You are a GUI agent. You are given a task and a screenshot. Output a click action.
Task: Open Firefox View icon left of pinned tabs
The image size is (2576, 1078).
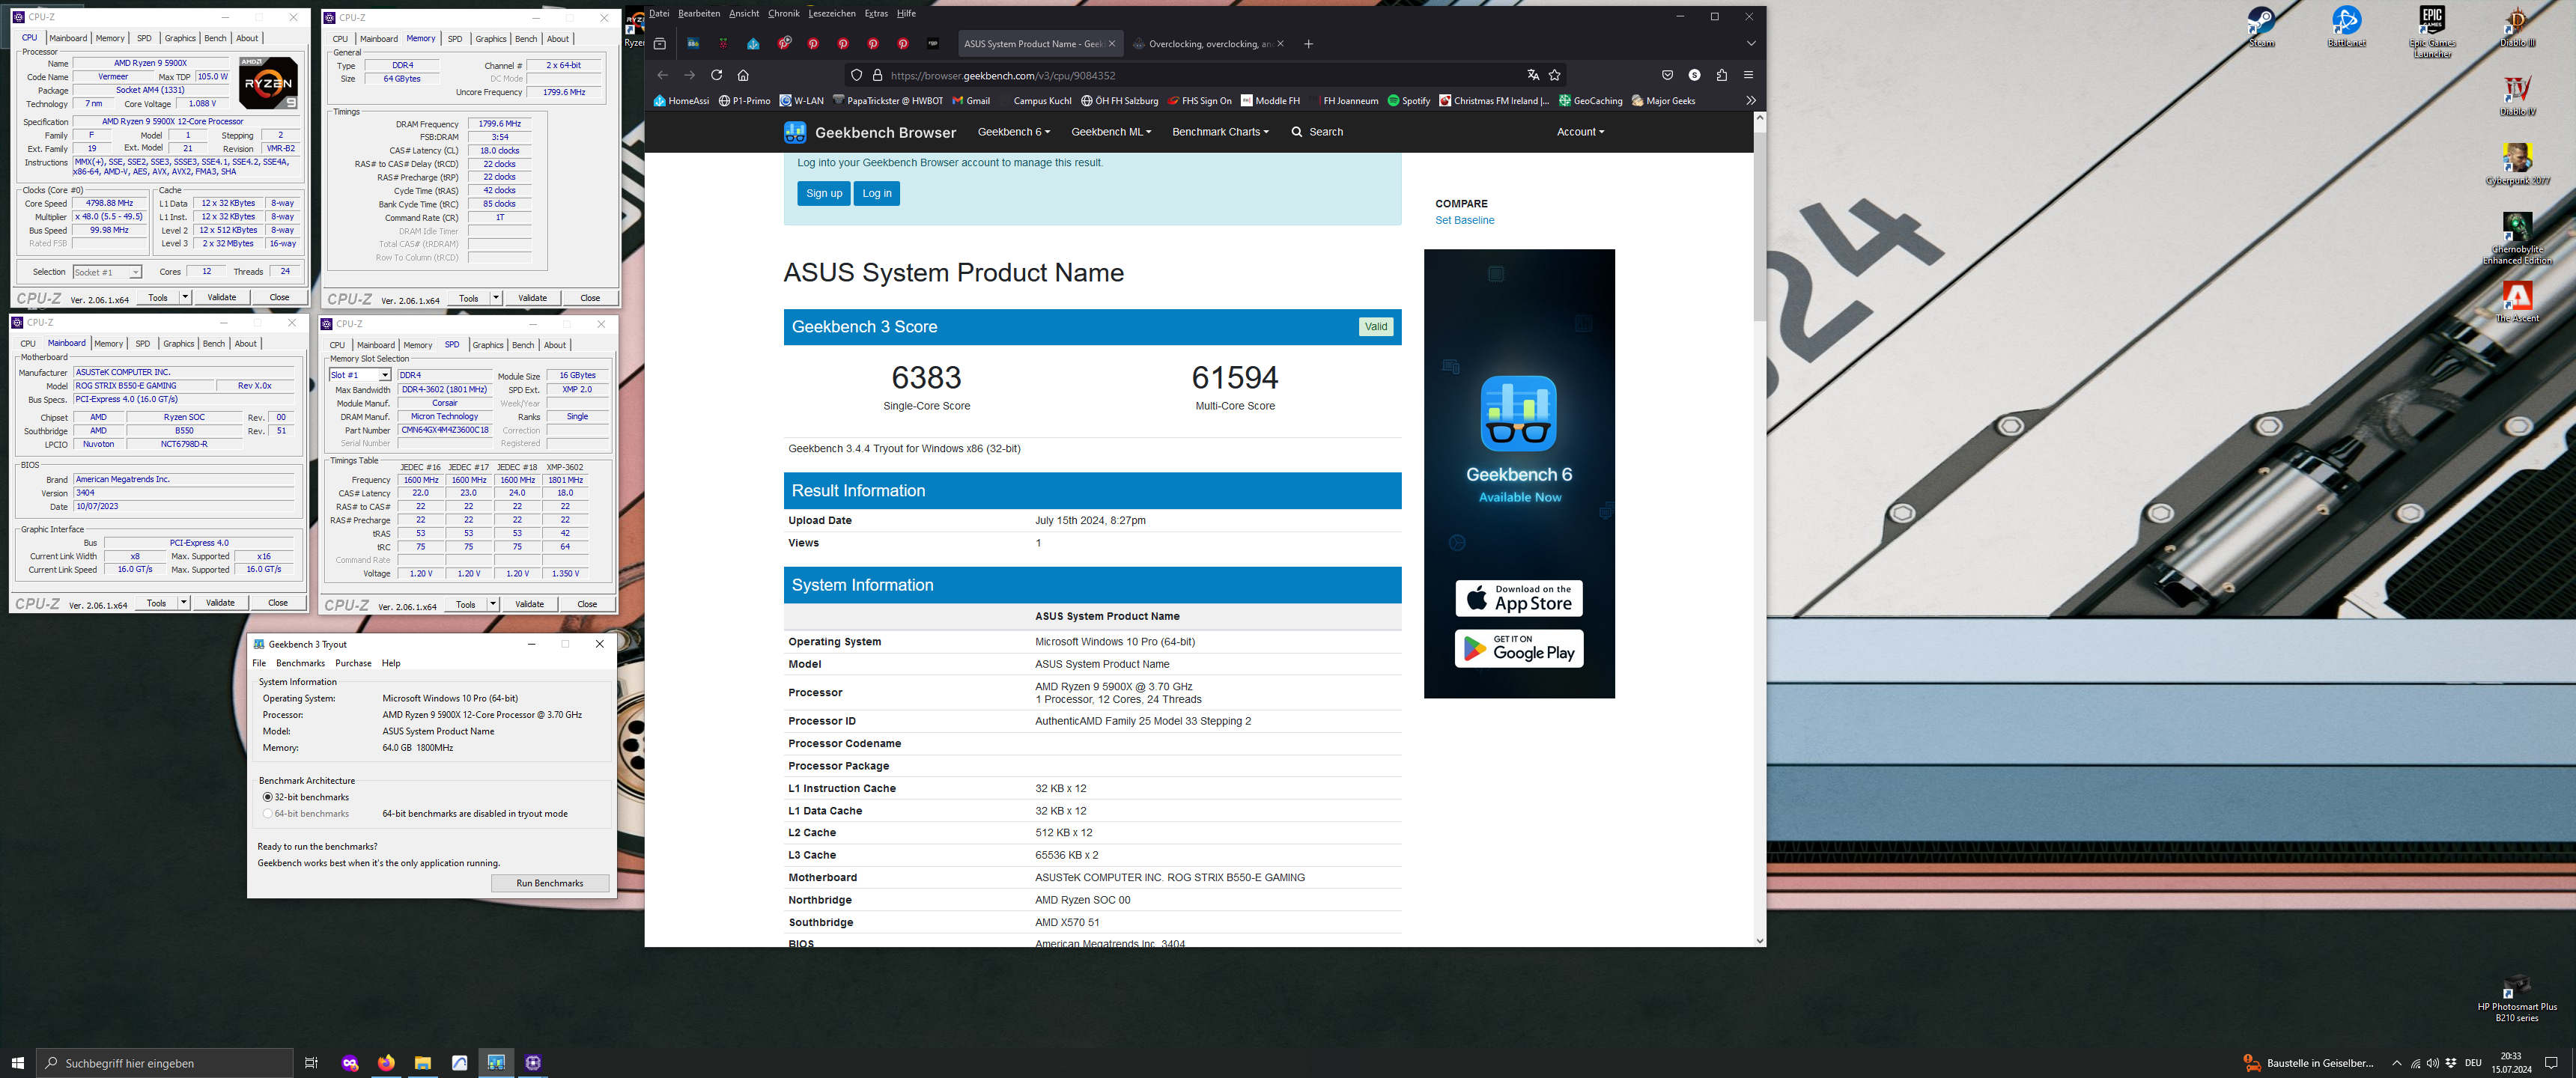pos(660,44)
